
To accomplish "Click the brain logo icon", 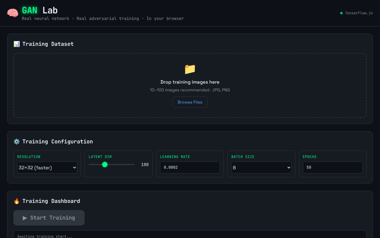I will click(13, 13).
